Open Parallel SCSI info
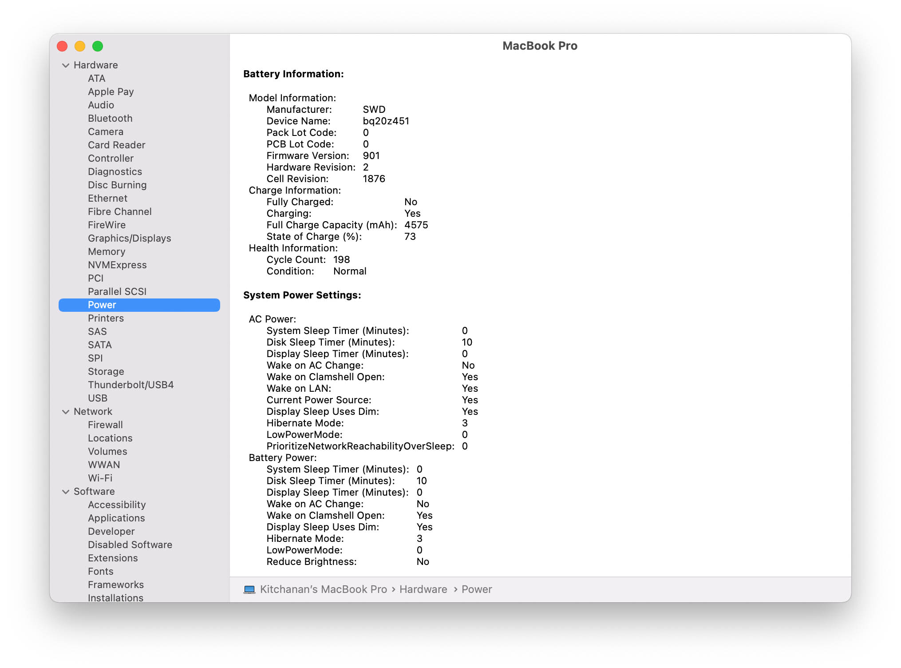Image resolution: width=901 pixels, height=668 pixels. pyautogui.click(x=117, y=292)
